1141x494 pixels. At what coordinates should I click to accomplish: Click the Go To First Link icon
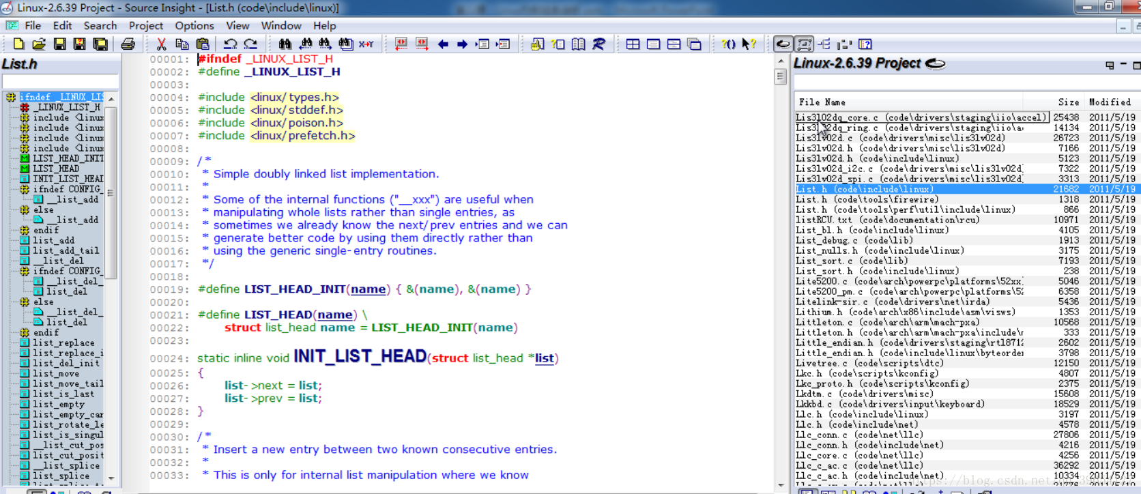pos(401,44)
